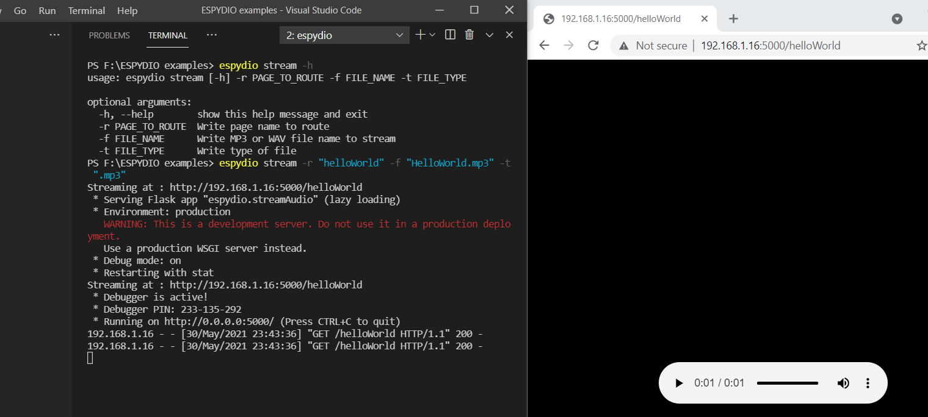
Task: Click the 'HelloWorld.mp3' argument in terminal
Action: tap(449, 163)
